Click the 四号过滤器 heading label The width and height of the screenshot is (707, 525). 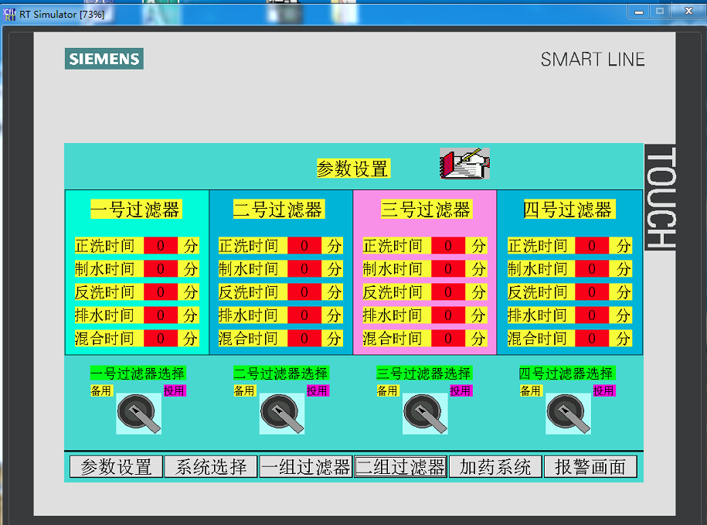click(569, 210)
